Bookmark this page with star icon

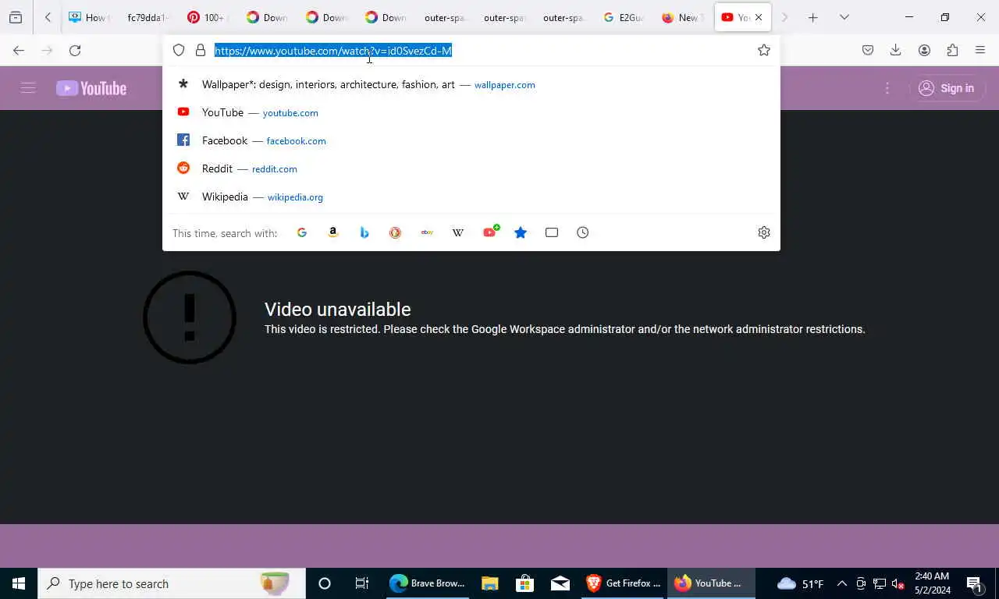(x=764, y=51)
